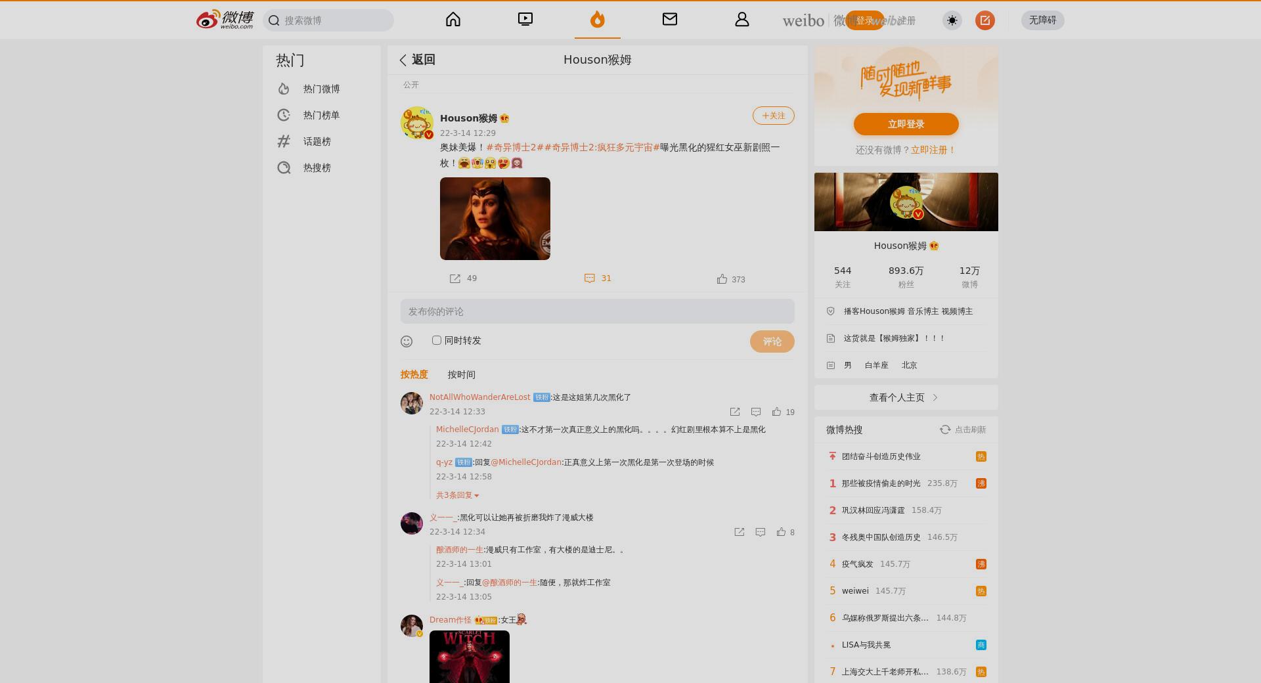1261x683 pixels.
Task: Open the messages envelope icon
Action: coord(670,20)
